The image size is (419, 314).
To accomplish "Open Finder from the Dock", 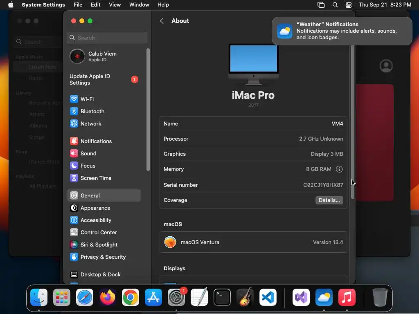I will tap(39, 297).
